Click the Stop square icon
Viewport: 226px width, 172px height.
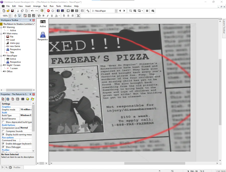coord(147,11)
